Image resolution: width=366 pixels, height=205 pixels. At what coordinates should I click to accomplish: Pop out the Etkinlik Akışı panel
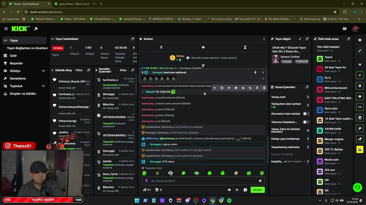[88, 70]
